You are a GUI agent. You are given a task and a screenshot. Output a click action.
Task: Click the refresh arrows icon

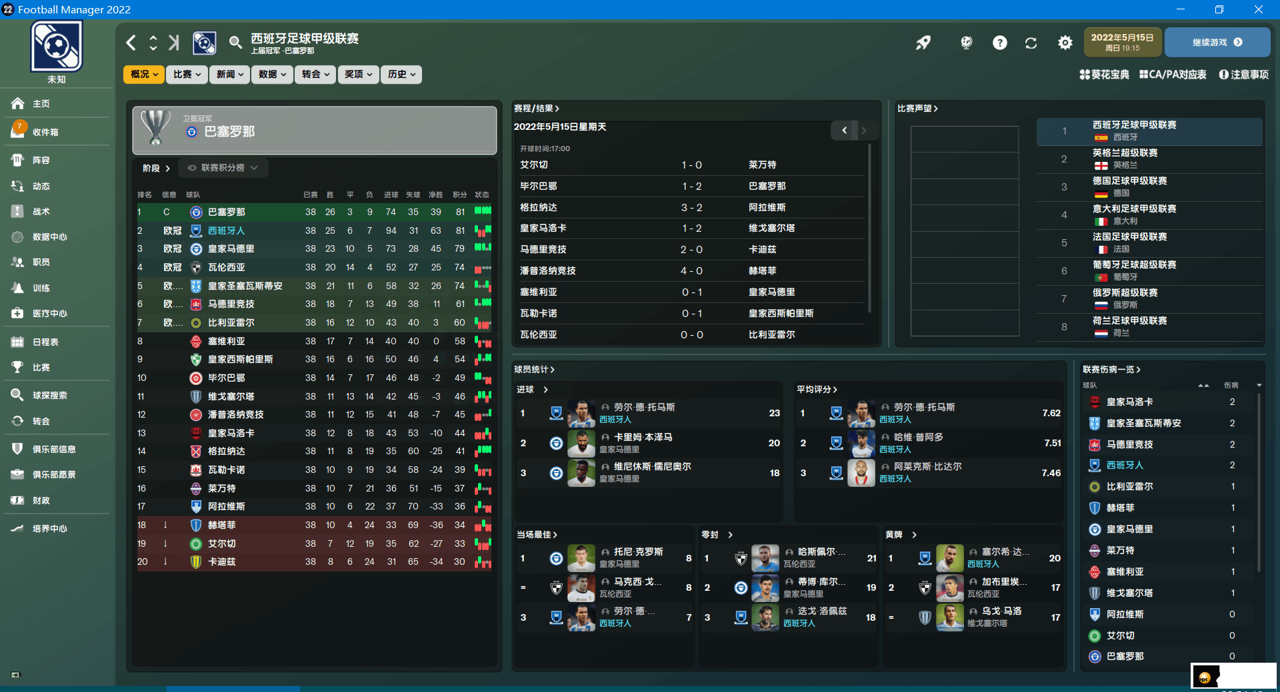pos(1031,43)
